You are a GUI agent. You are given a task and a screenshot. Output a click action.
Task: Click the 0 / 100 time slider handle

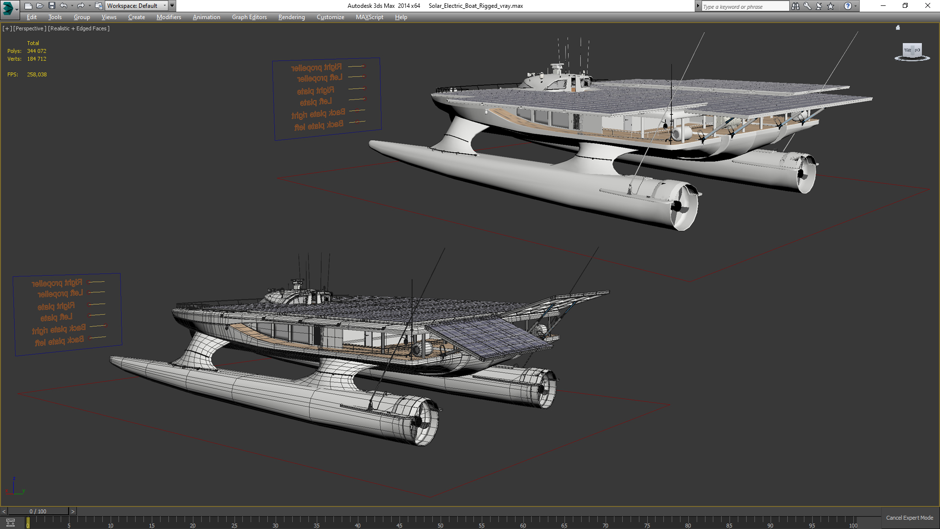[x=38, y=511]
